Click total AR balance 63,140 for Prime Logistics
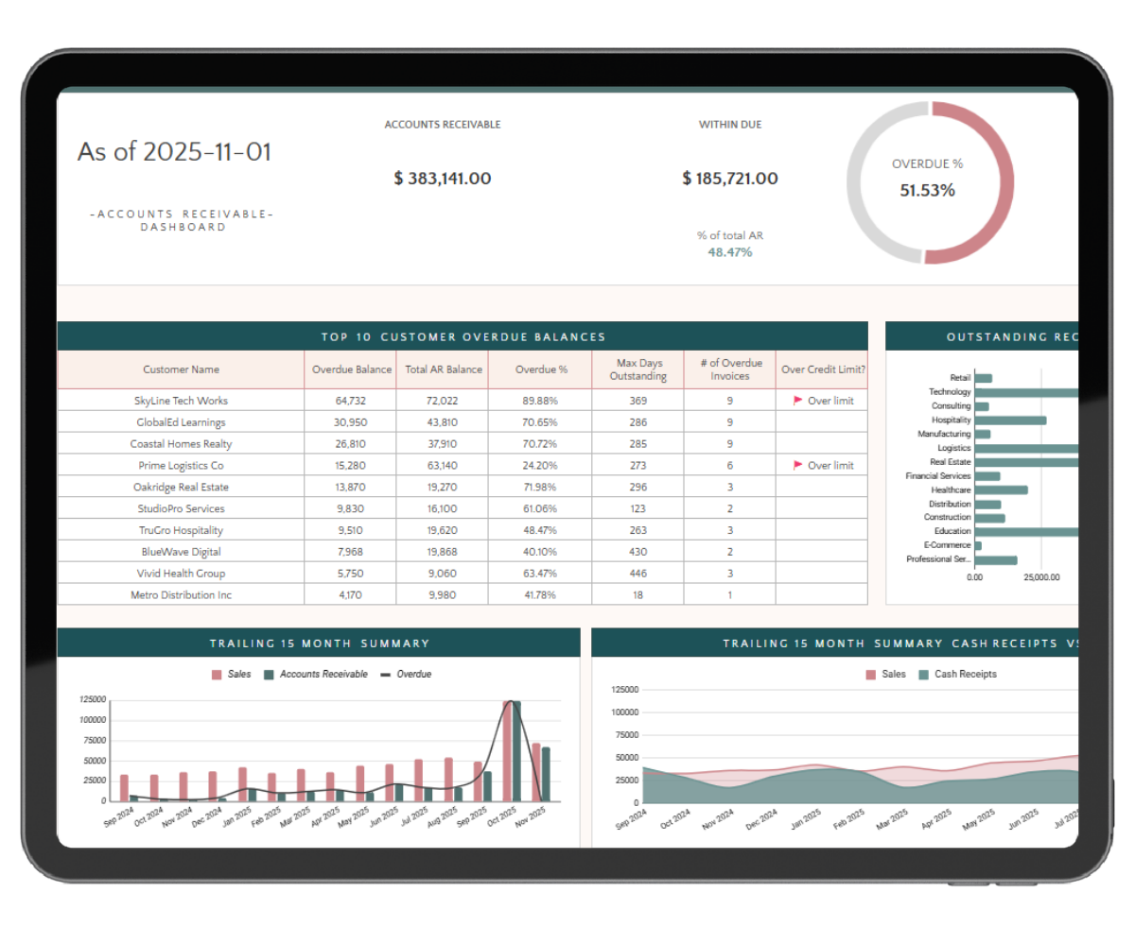The image size is (1135, 944). [443, 465]
